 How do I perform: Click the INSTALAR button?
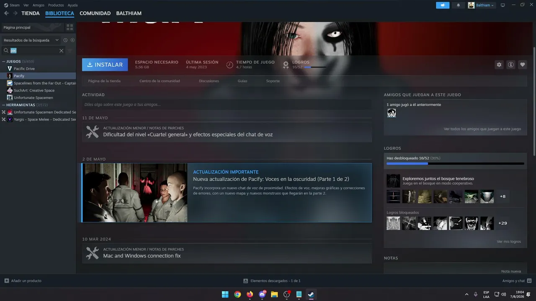click(x=105, y=65)
